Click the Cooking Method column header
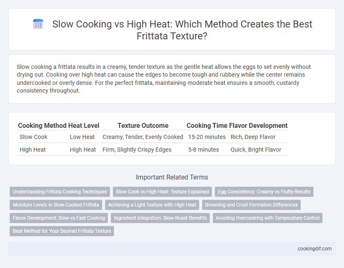This screenshot has height=268, width=344. (42, 125)
